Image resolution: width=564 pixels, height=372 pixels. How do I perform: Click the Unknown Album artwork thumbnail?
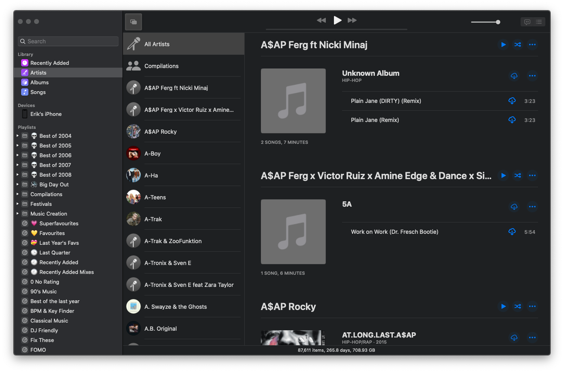[x=293, y=101]
